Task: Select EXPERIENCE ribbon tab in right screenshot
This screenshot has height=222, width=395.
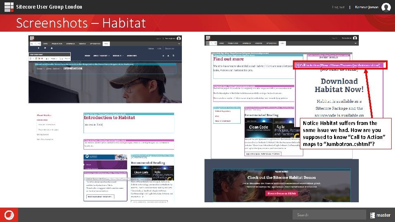Action: (246, 43)
